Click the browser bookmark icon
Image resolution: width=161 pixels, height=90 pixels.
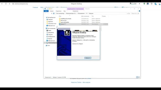[139, 4]
